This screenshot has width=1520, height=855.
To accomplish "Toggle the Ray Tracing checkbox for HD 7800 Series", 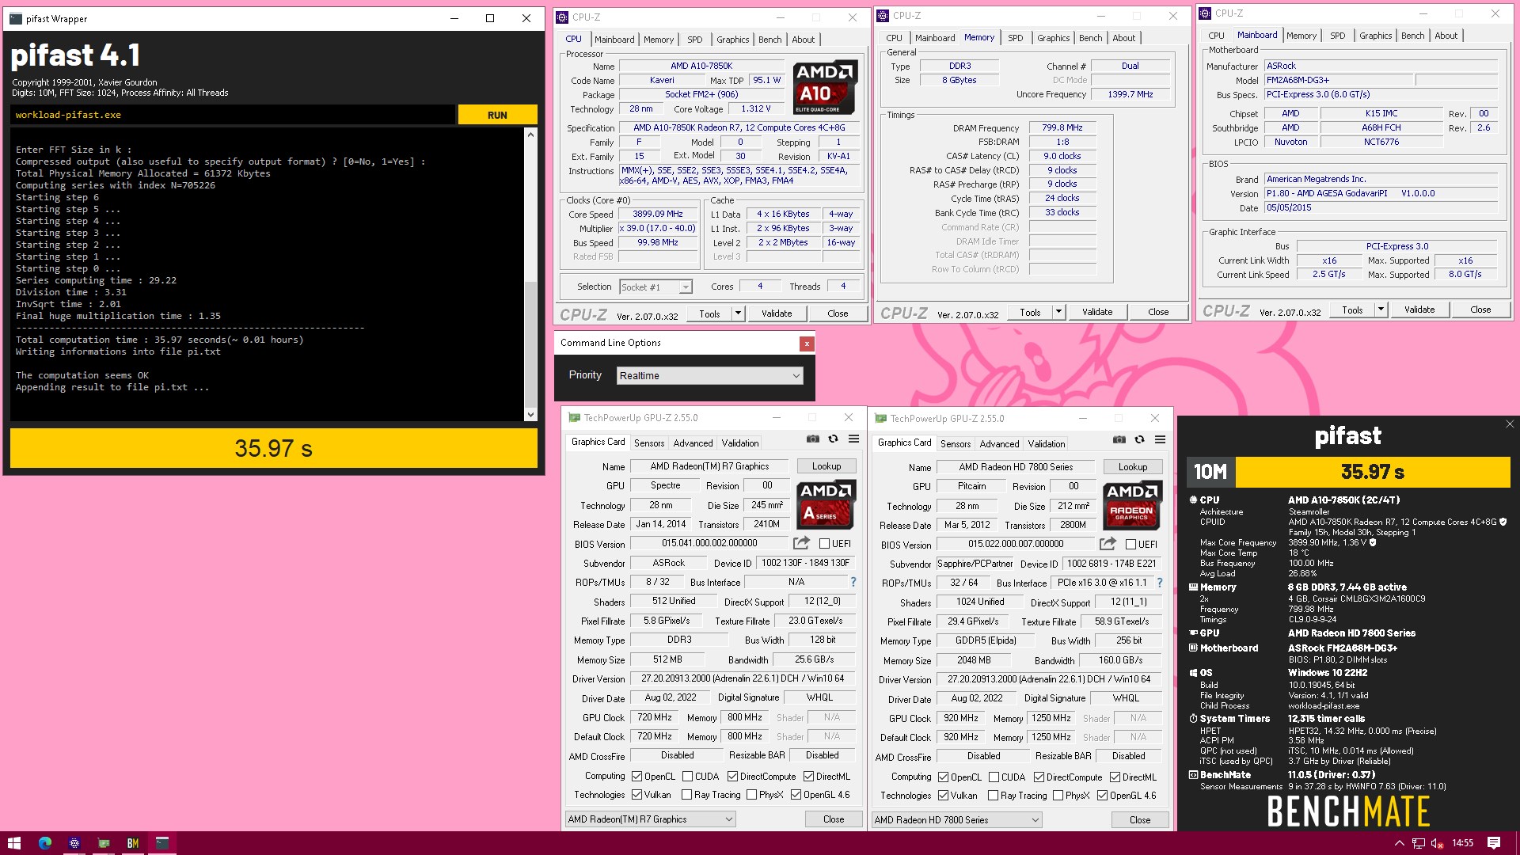I will [993, 796].
